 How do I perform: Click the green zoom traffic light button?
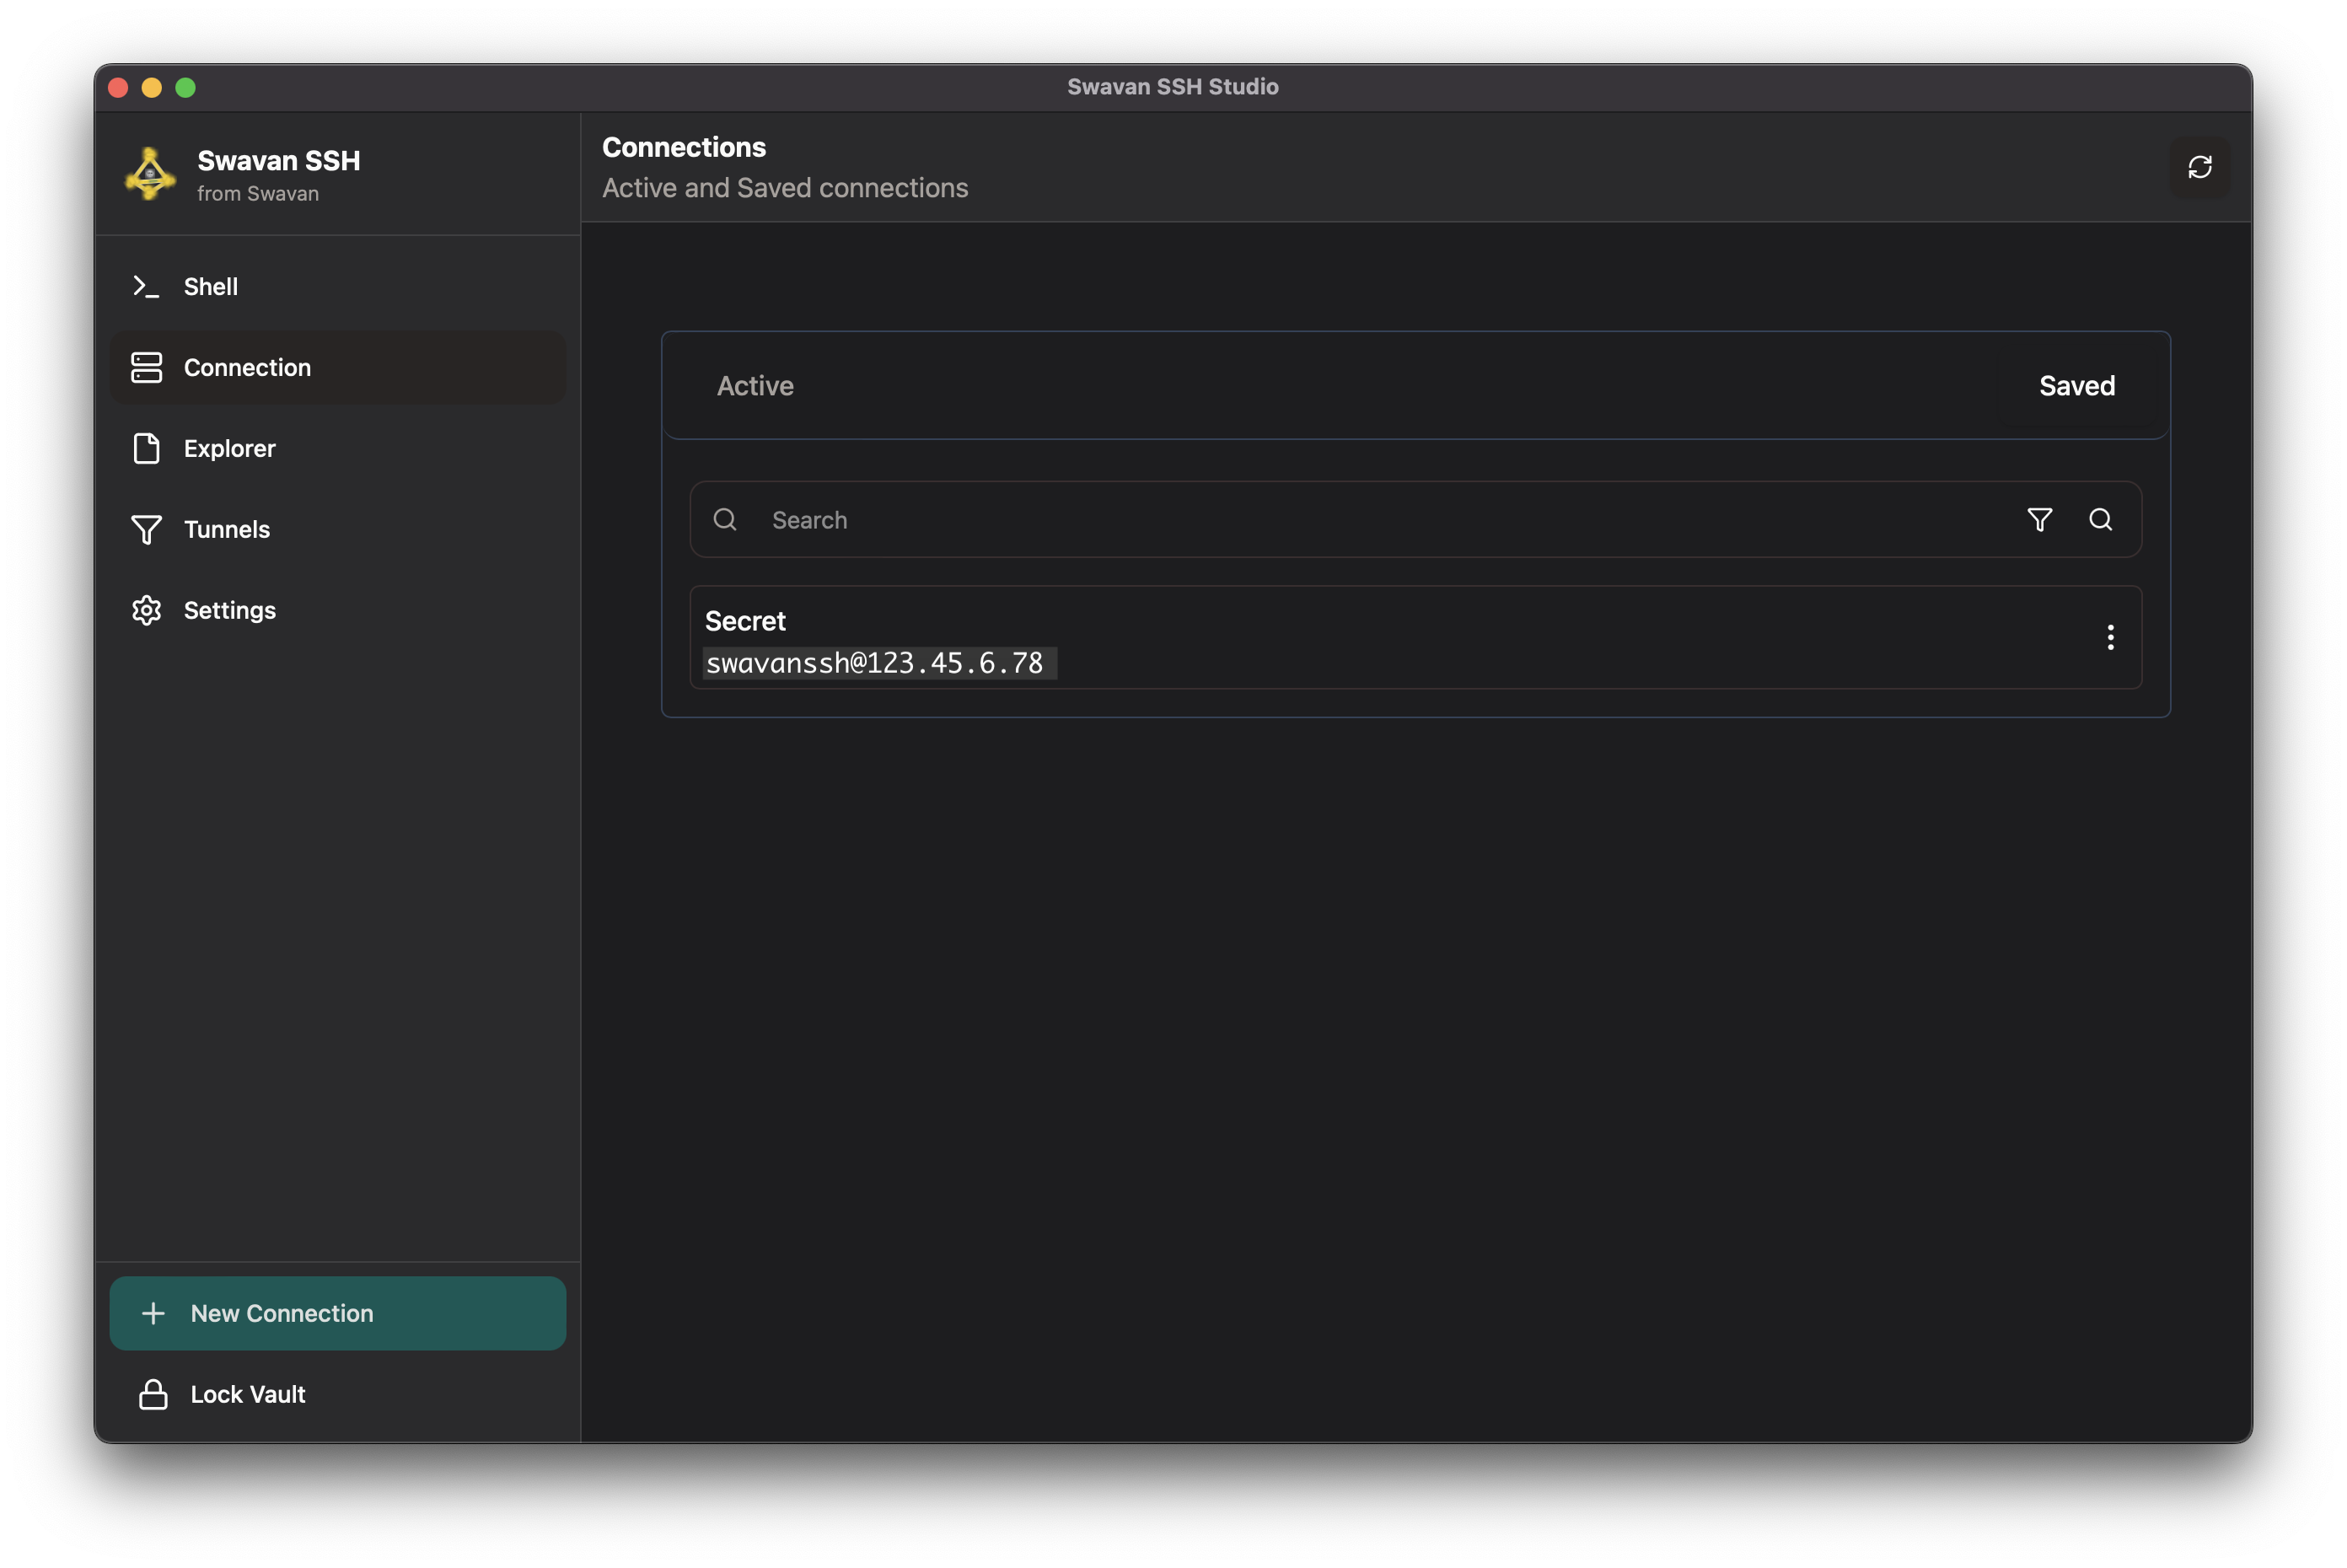[x=186, y=87]
